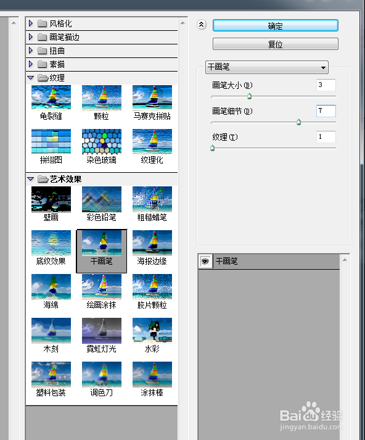Choose the 海报边缘 filter thumbnail
The width and height of the screenshot is (365, 440).
click(x=152, y=243)
